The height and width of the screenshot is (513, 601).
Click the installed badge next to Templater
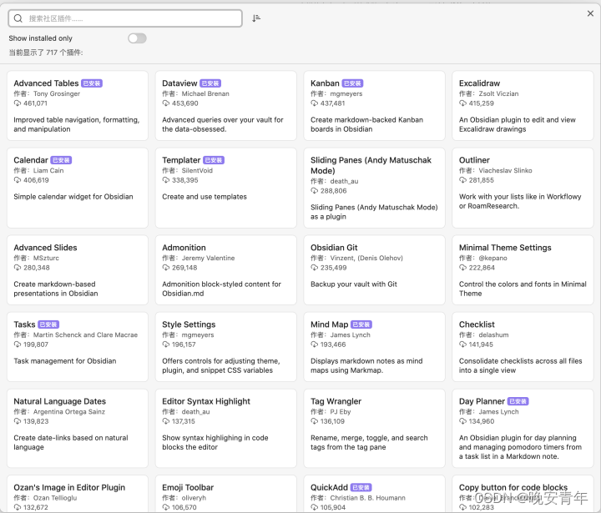click(214, 160)
